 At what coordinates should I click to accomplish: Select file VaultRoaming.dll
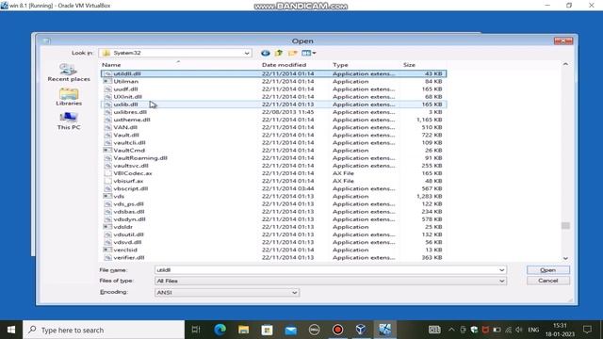pyautogui.click(x=273, y=158)
